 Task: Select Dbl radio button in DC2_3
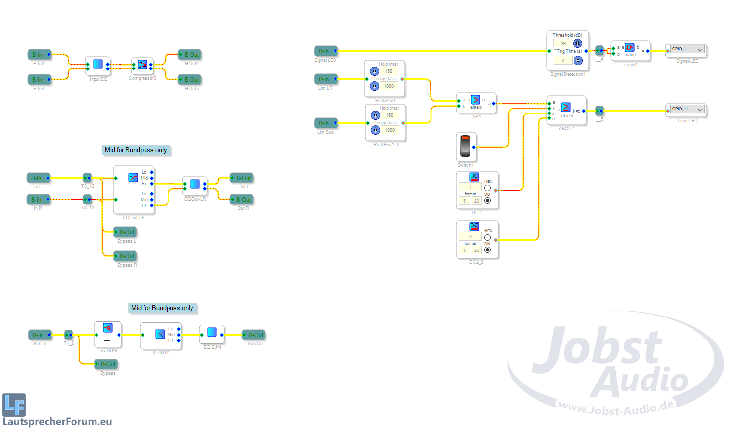click(x=487, y=250)
